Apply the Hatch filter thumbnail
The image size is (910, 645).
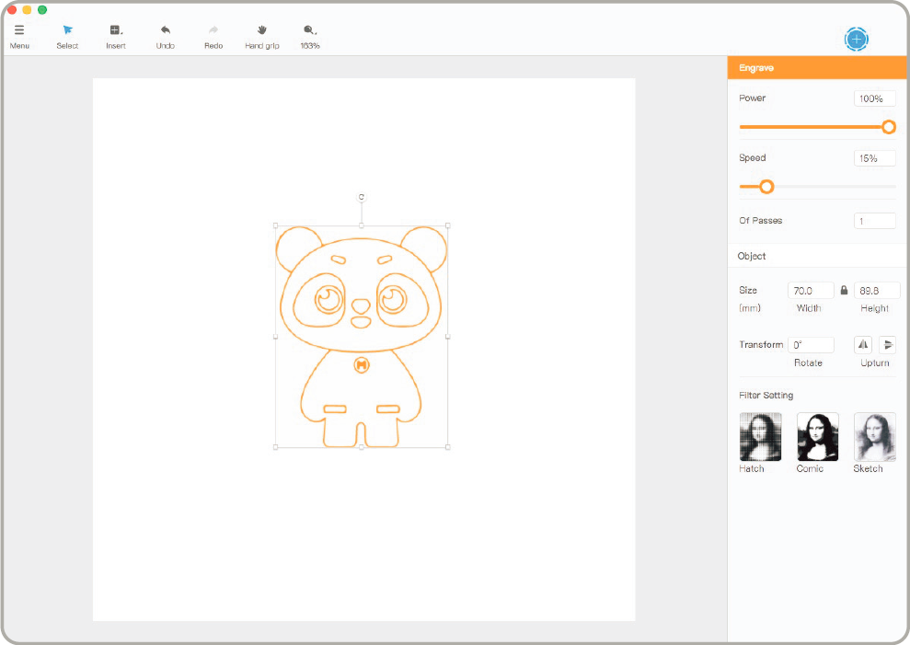pos(760,436)
